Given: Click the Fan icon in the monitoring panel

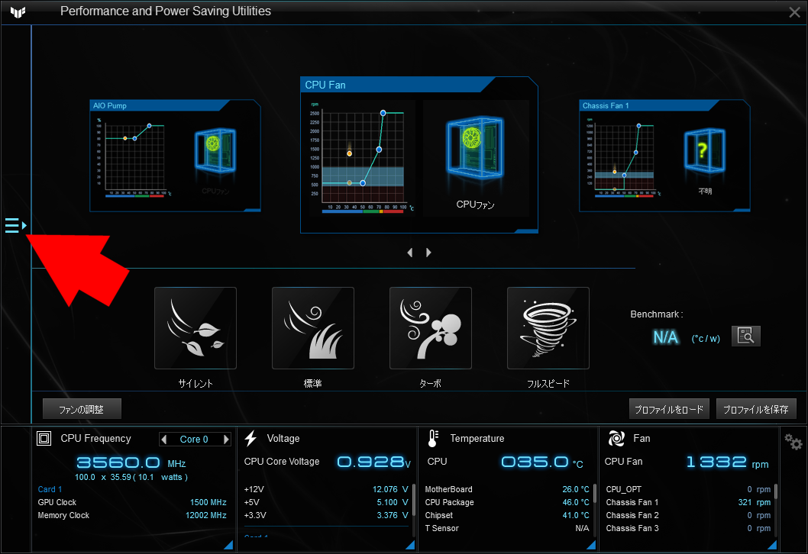Looking at the screenshot, I should pyautogui.click(x=616, y=437).
